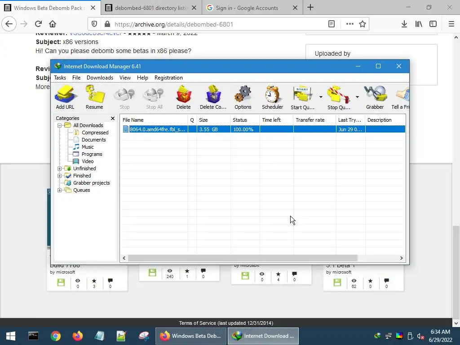Sort by Time left column header
This screenshot has height=345, width=460.
276,120
